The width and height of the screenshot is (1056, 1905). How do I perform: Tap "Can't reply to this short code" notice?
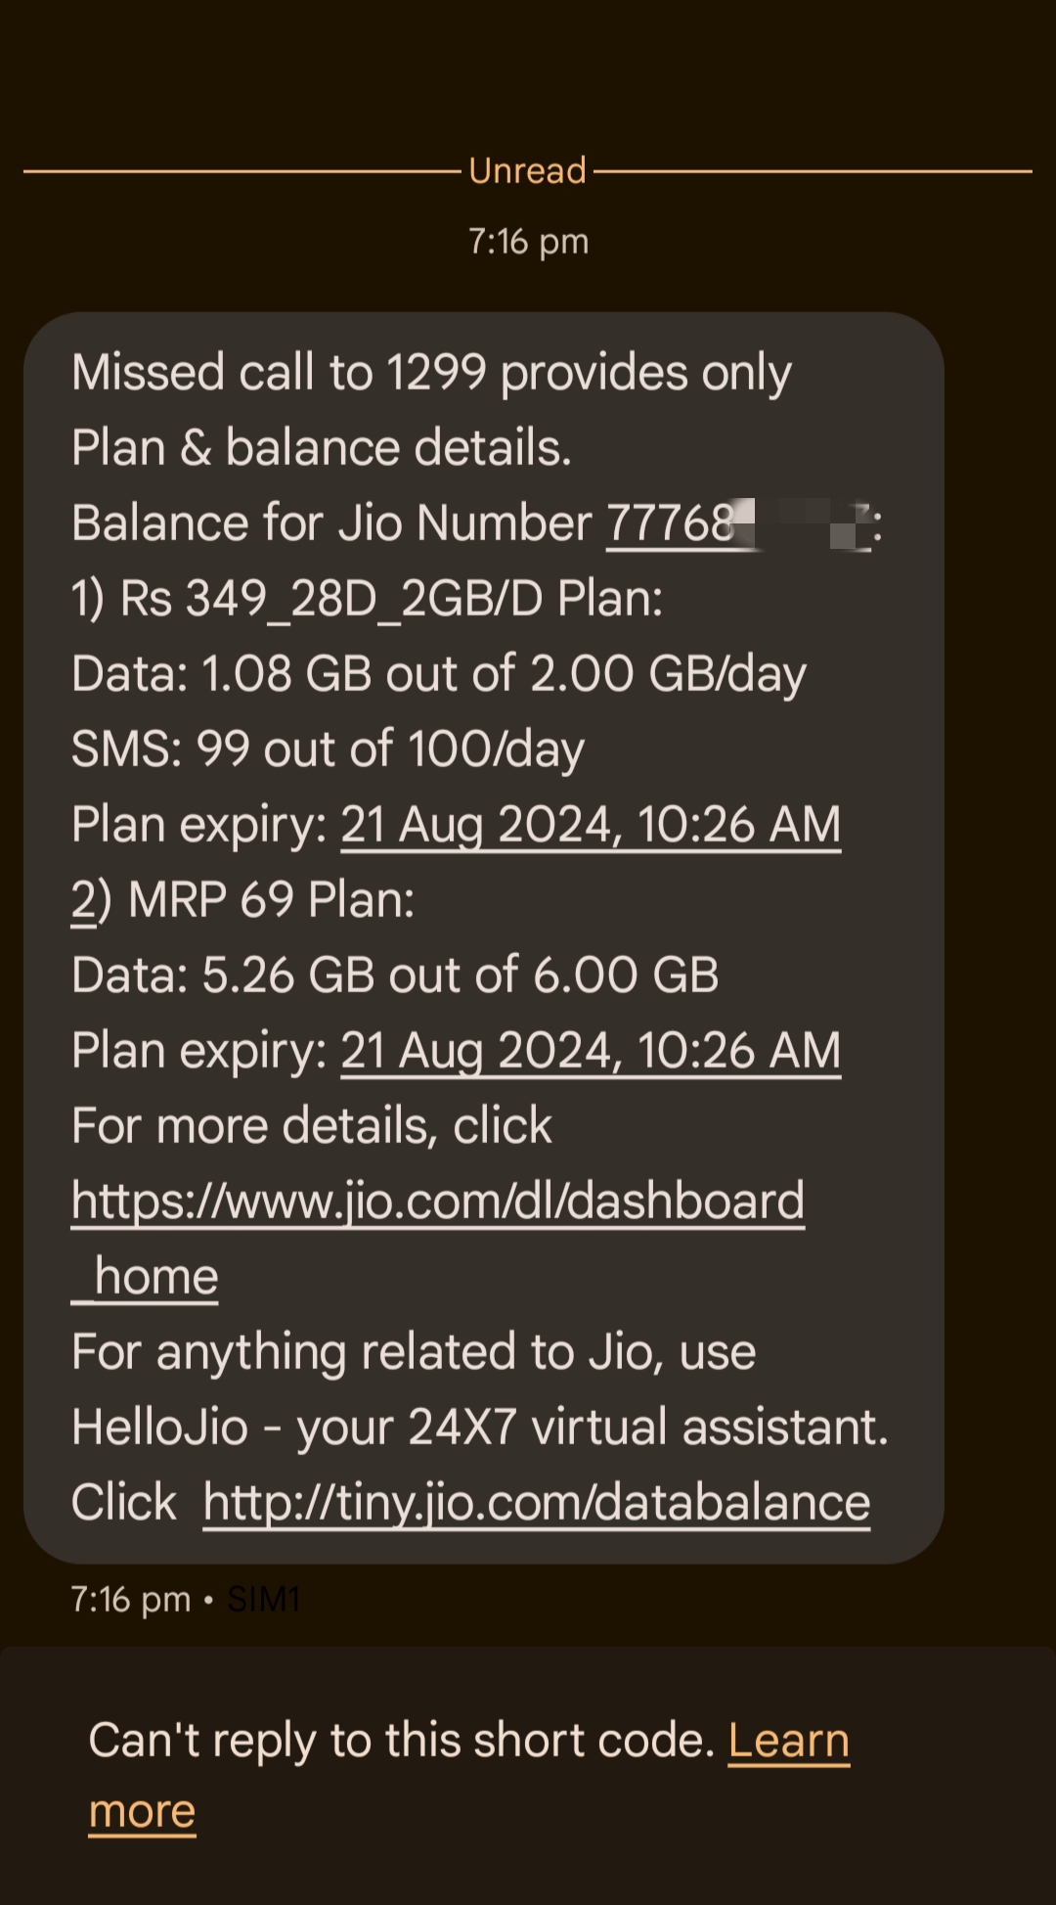click(401, 1741)
